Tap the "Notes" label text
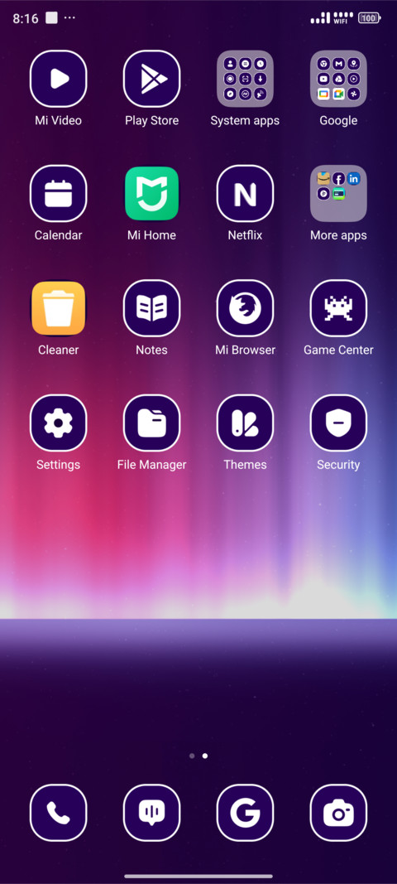Image resolution: width=397 pixels, height=884 pixels. tap(151, 350)
